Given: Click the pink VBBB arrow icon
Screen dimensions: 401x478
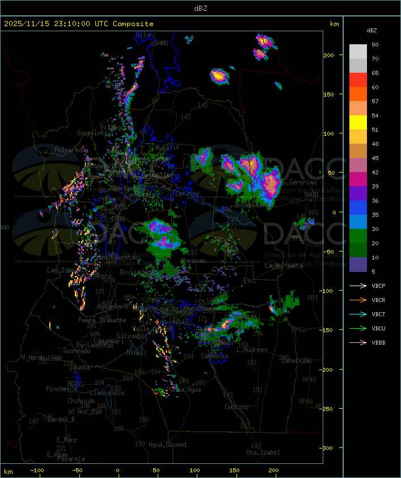Looking at the screenshot, I should coord(358,343).
